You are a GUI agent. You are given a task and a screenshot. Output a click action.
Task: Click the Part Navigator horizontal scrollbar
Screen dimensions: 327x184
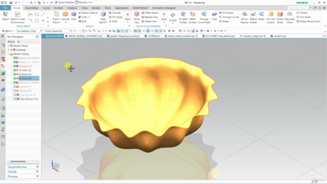[18, 162]
